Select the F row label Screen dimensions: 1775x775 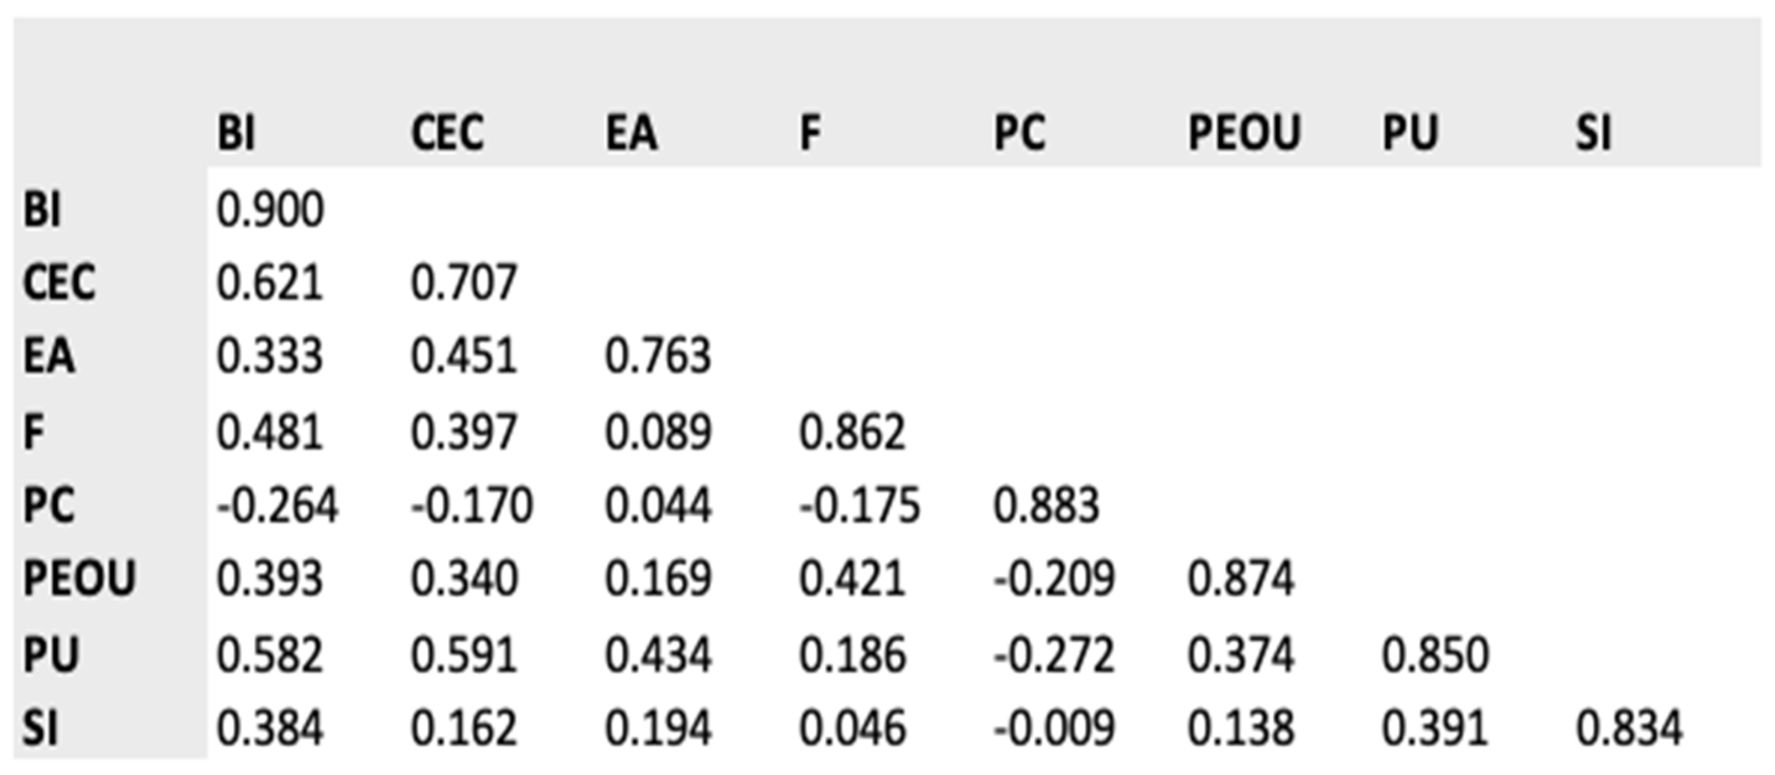tap(34, 432)
